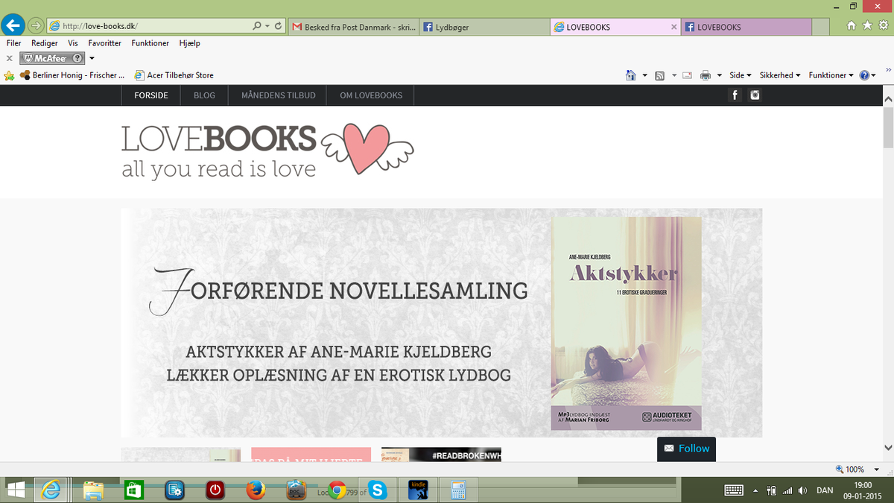Open the Windows Start button

coord(16,490)
